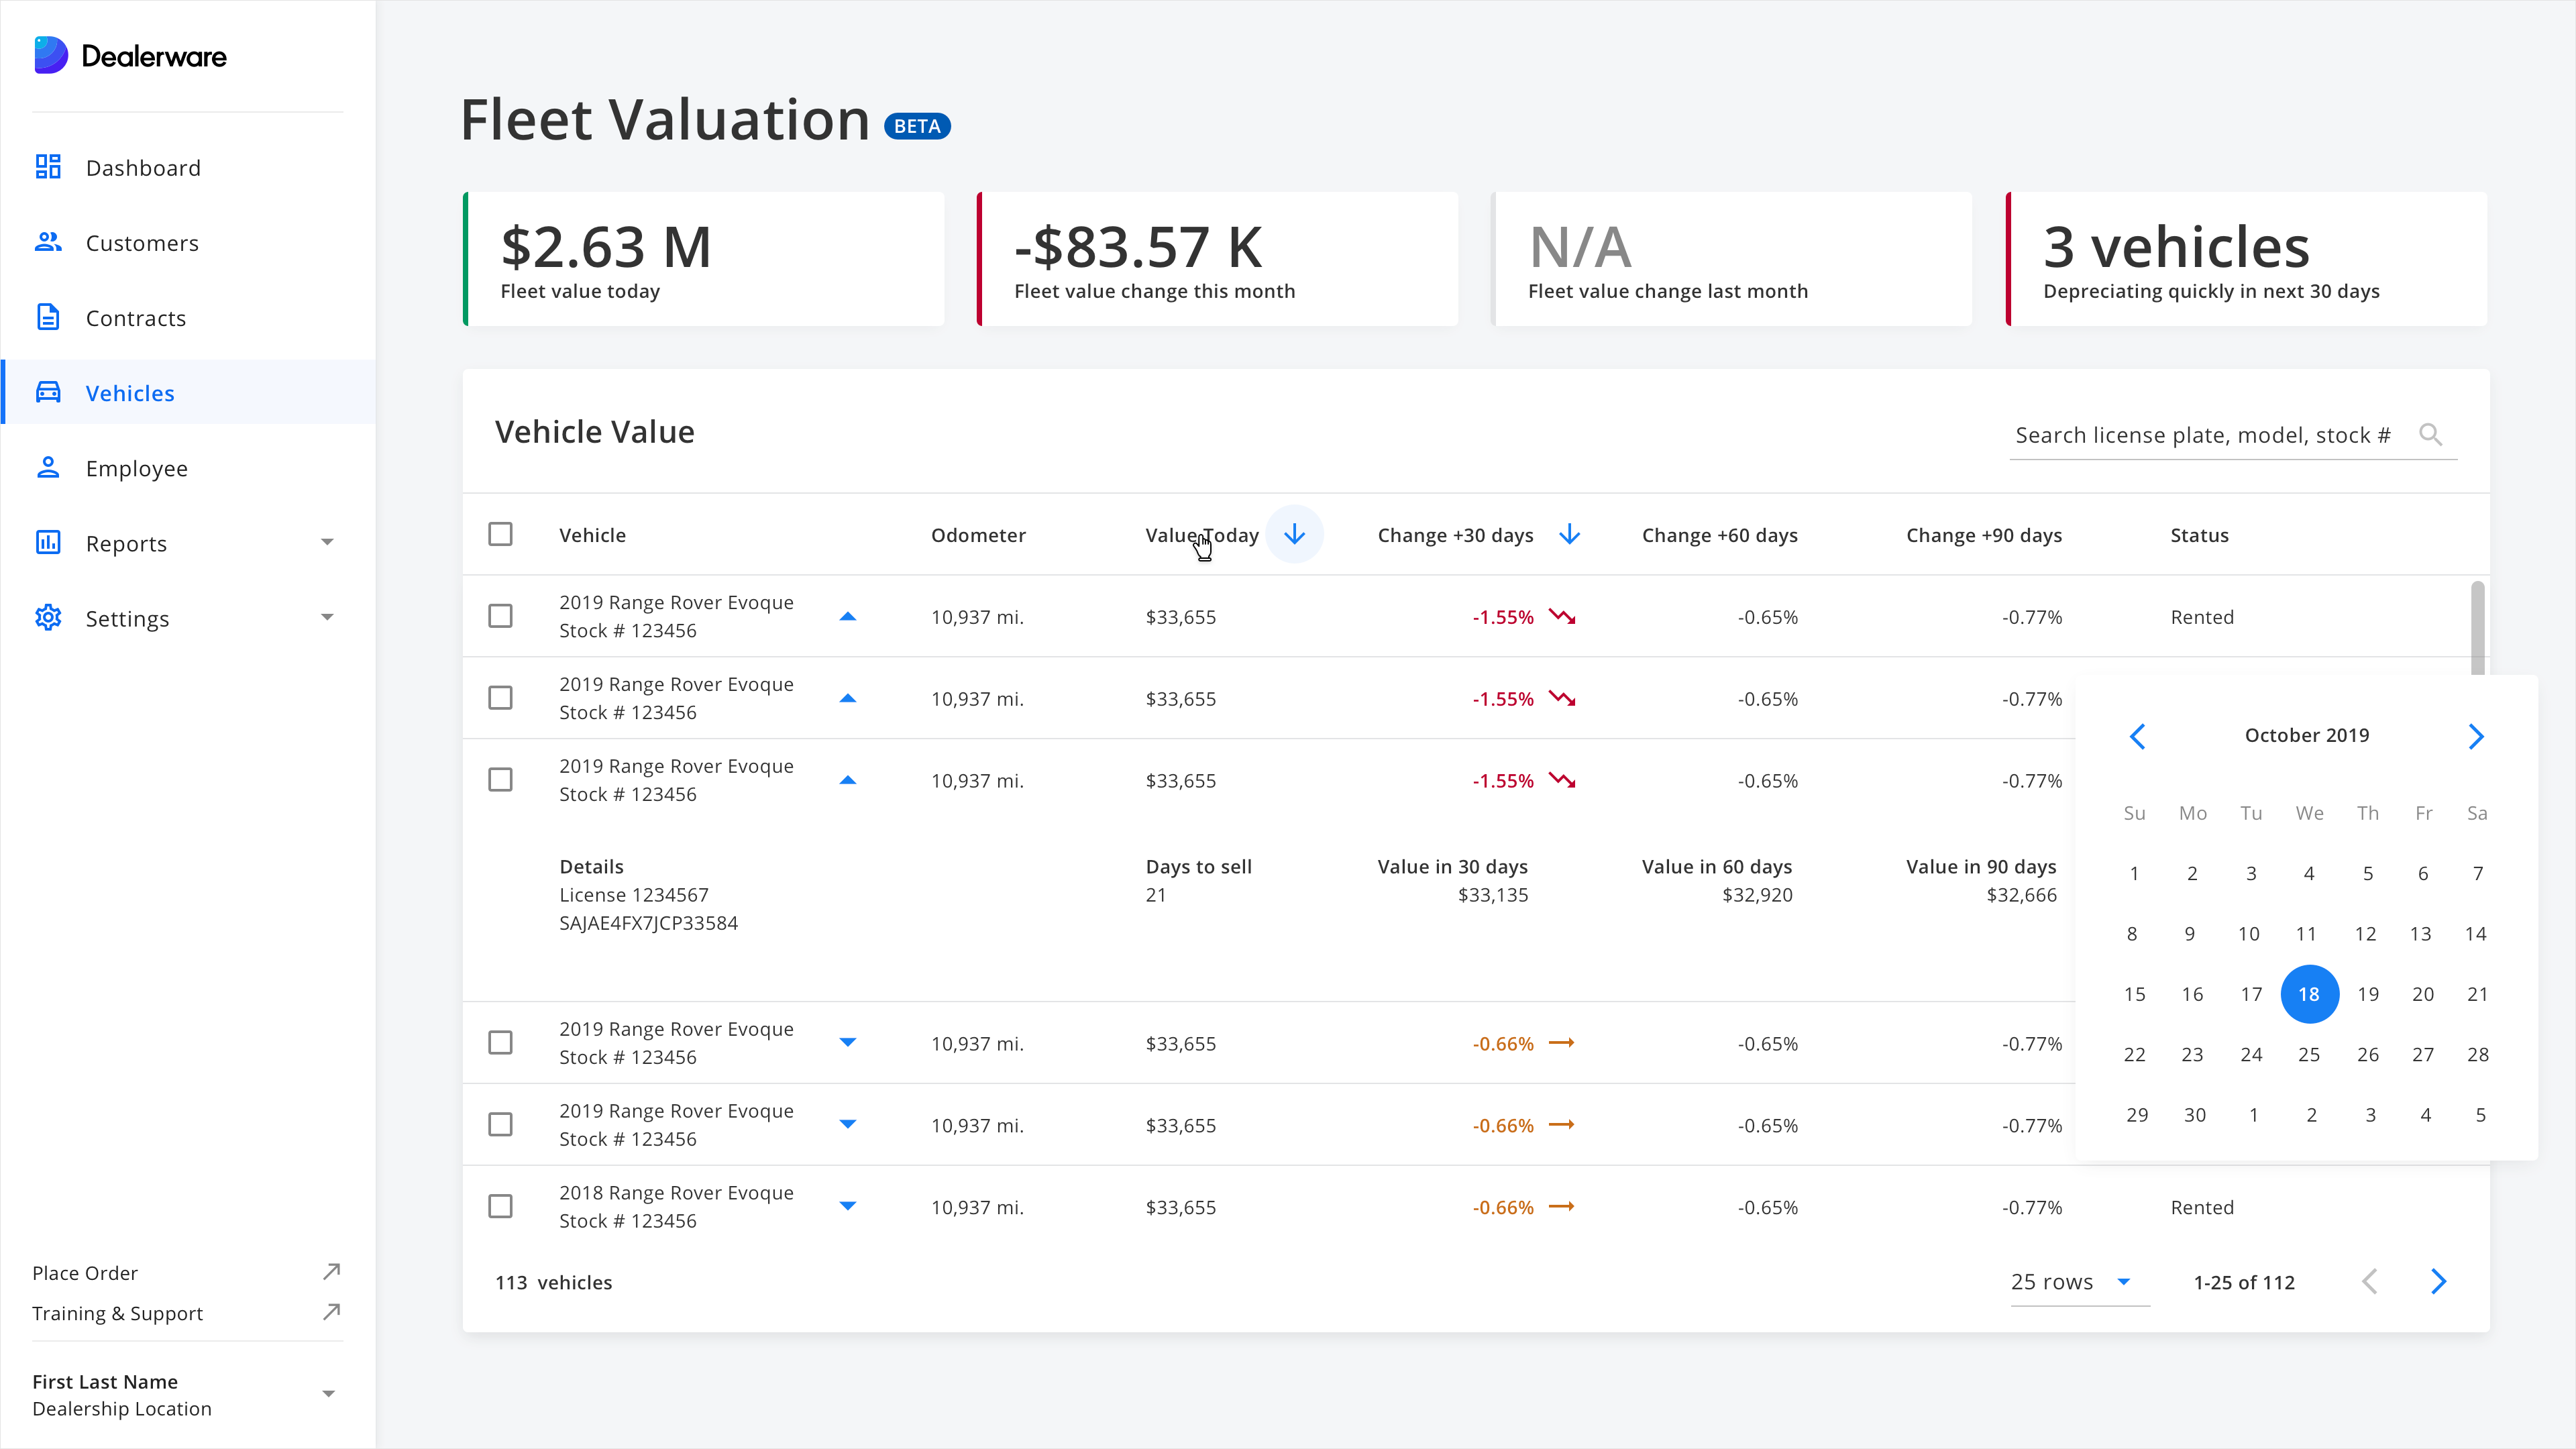Expand the Reports menu arrow
Screen dimensions: 2576x1449
(x=327, y=543)
